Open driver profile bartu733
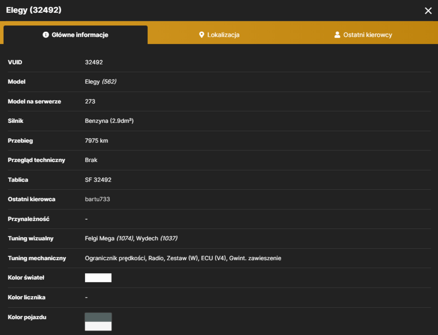Viewport: 438px width, 335px height. pyautogui.click(x=97, y=199)
